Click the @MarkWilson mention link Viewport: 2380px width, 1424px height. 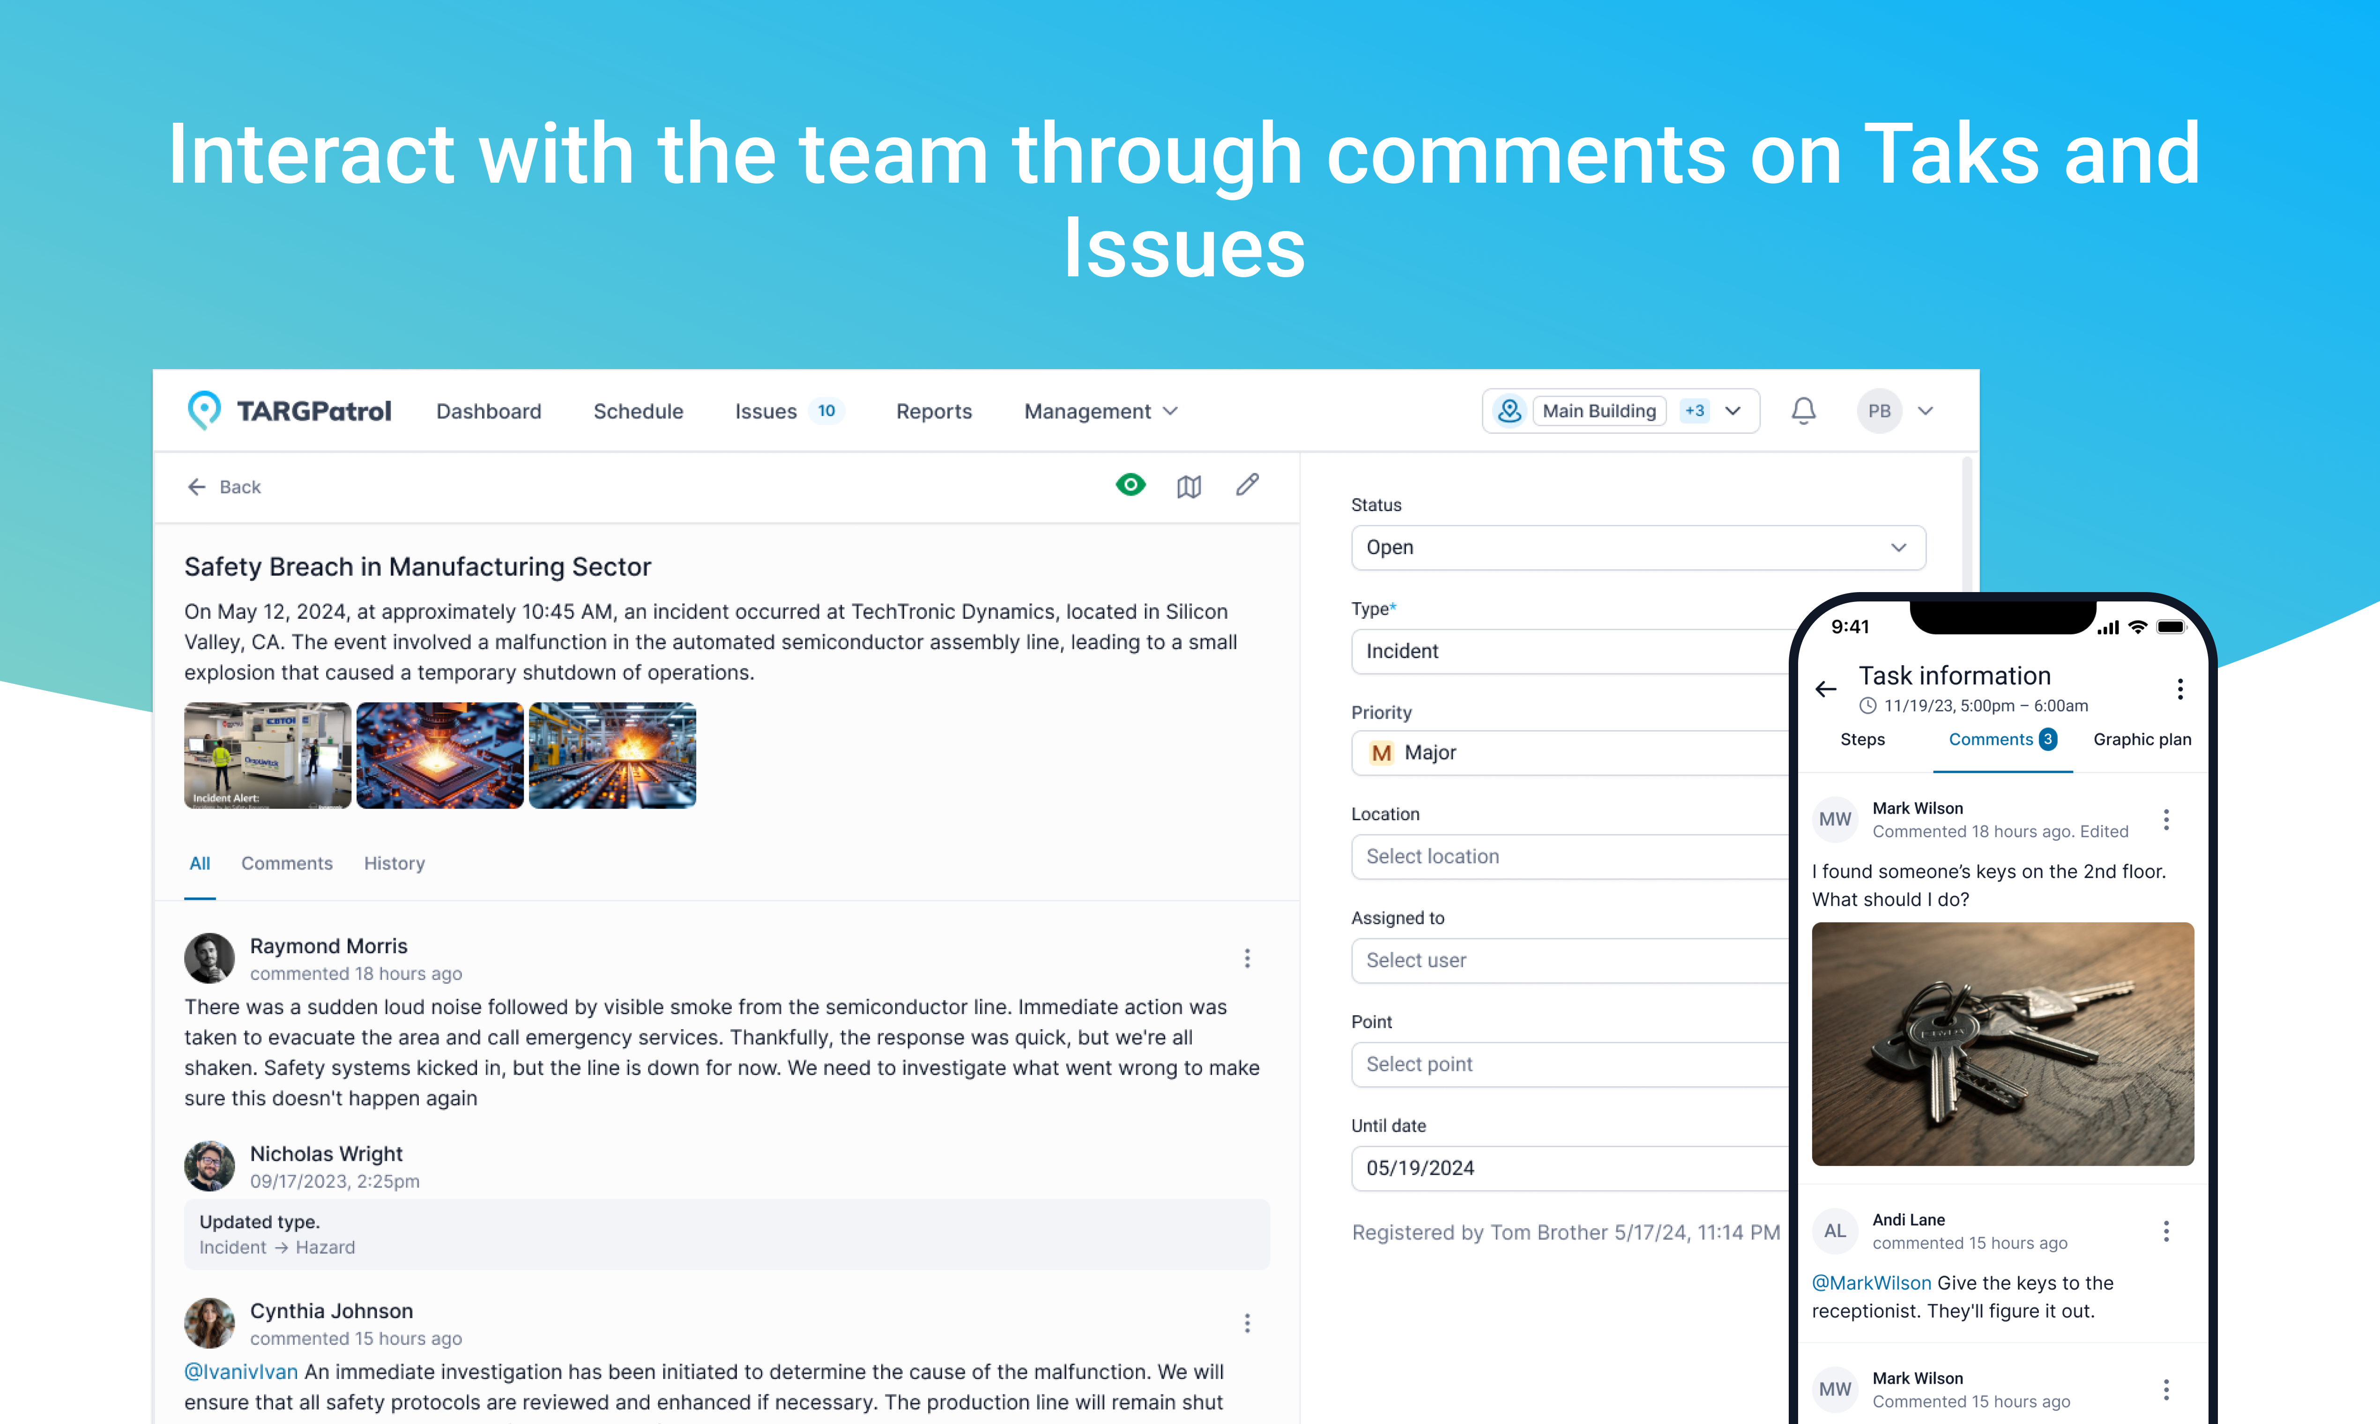point(1871,1283)
